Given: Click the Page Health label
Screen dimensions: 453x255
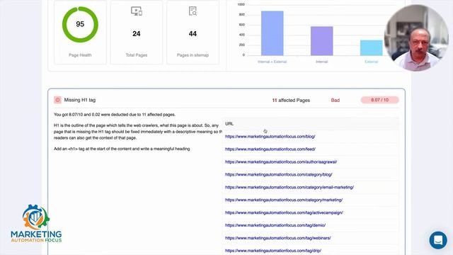Looking at the screenshot, I should point(80,55).
